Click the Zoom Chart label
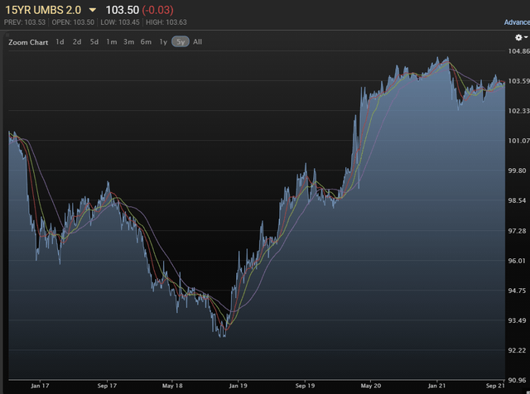 [x=28, y=42]
